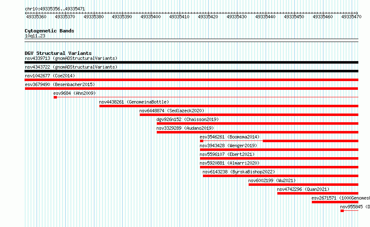Click the small red block of nsv955845
The width and height of the screenshot is (370, 227).
point(342,211)
